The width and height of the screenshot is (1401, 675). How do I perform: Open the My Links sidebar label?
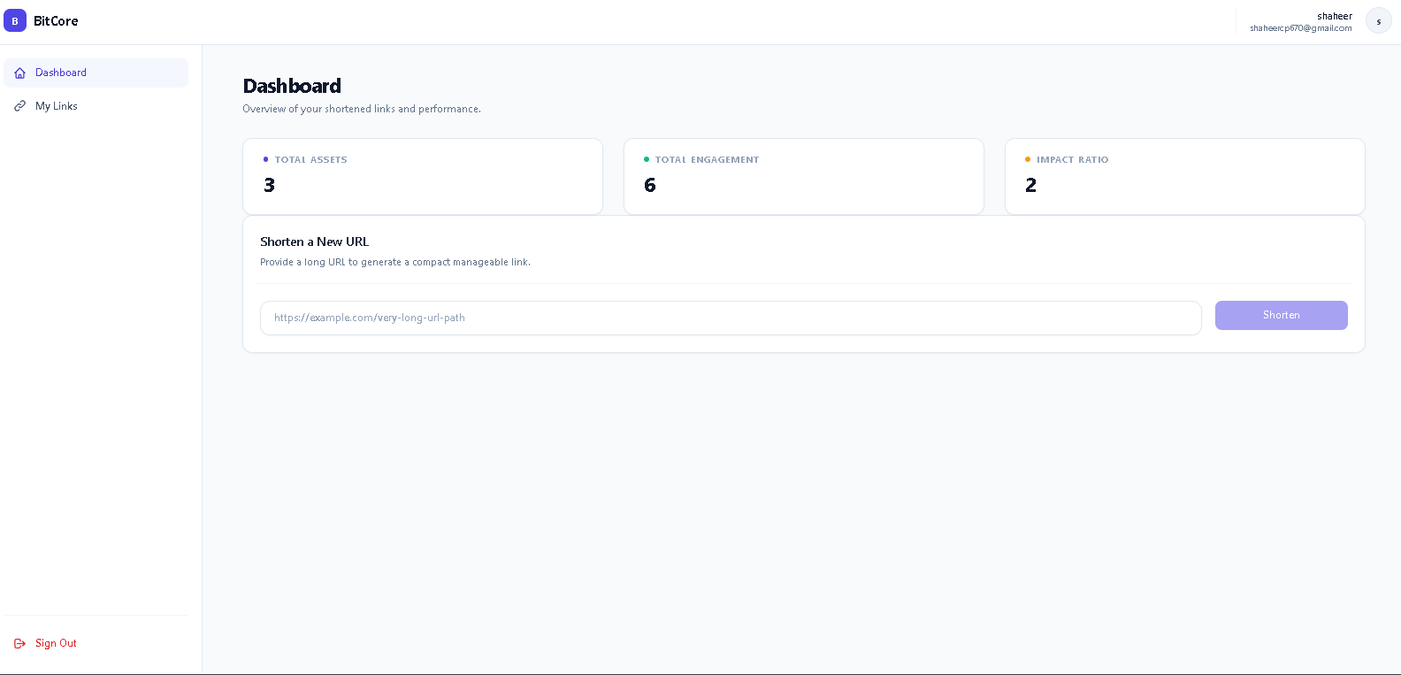pos(57,106)
